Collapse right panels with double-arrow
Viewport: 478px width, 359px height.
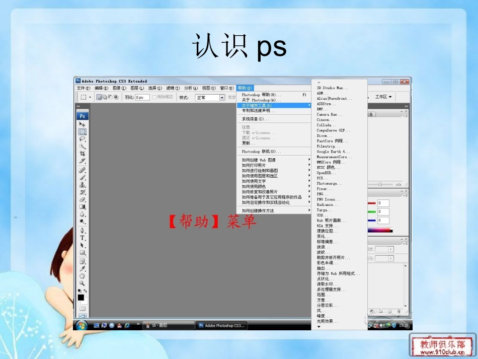click(x=406, y=106)
